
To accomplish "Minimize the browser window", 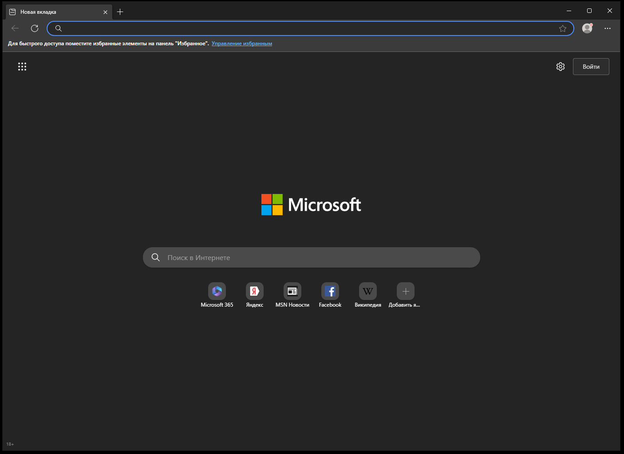I will pyautogui.click(x=569, y=11).
